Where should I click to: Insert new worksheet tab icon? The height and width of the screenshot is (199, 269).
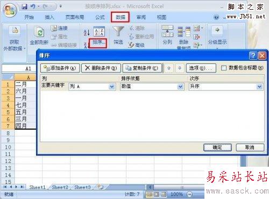point(101,187)
